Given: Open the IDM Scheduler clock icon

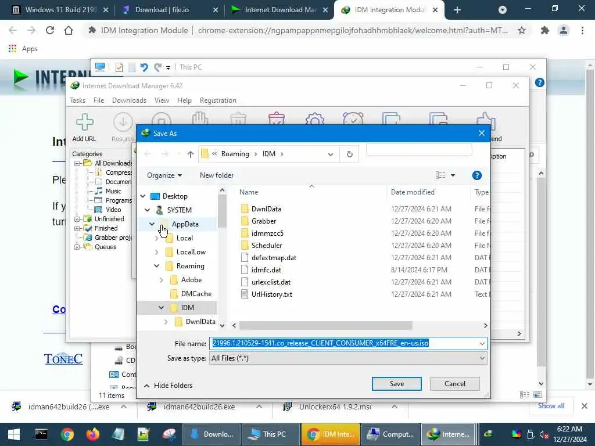Looking at the screenshot, I should coord(353,118).
